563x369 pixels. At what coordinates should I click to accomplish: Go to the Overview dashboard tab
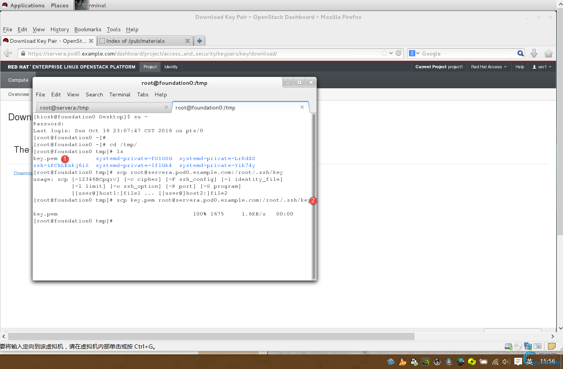coord(19,94)
